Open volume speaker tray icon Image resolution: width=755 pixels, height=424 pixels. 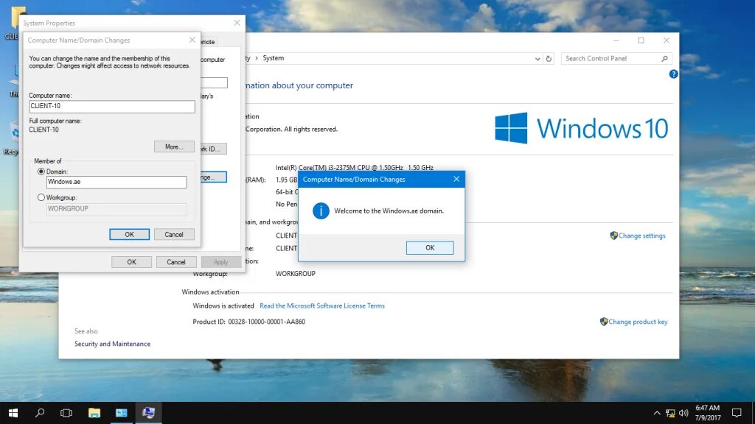coord(683,413)
